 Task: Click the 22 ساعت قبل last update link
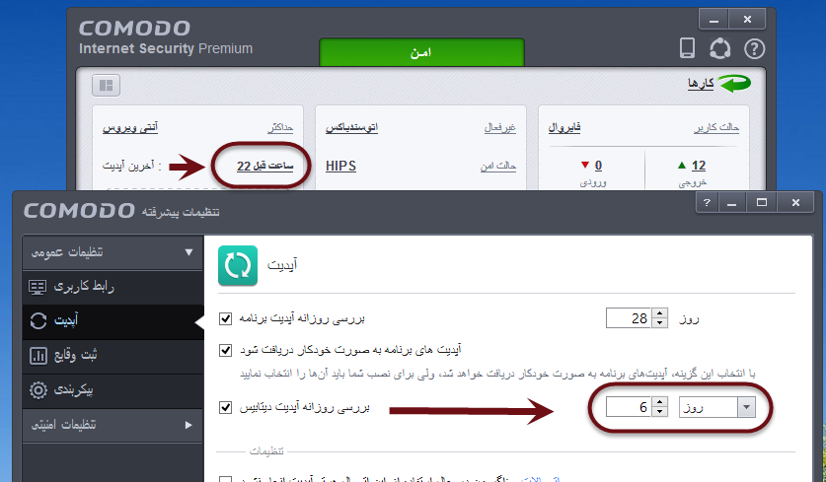[x=265, y=166]
